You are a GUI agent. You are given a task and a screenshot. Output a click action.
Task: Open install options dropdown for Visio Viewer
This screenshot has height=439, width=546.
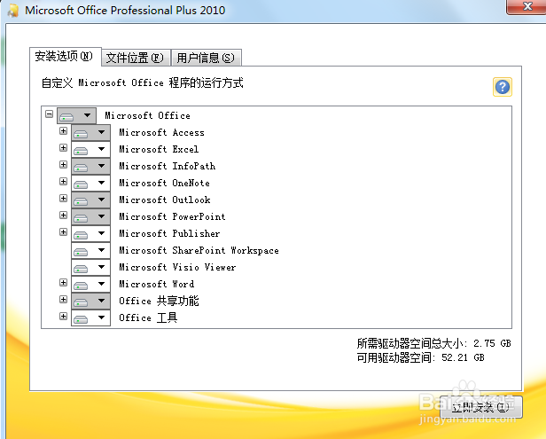[91, 267]
